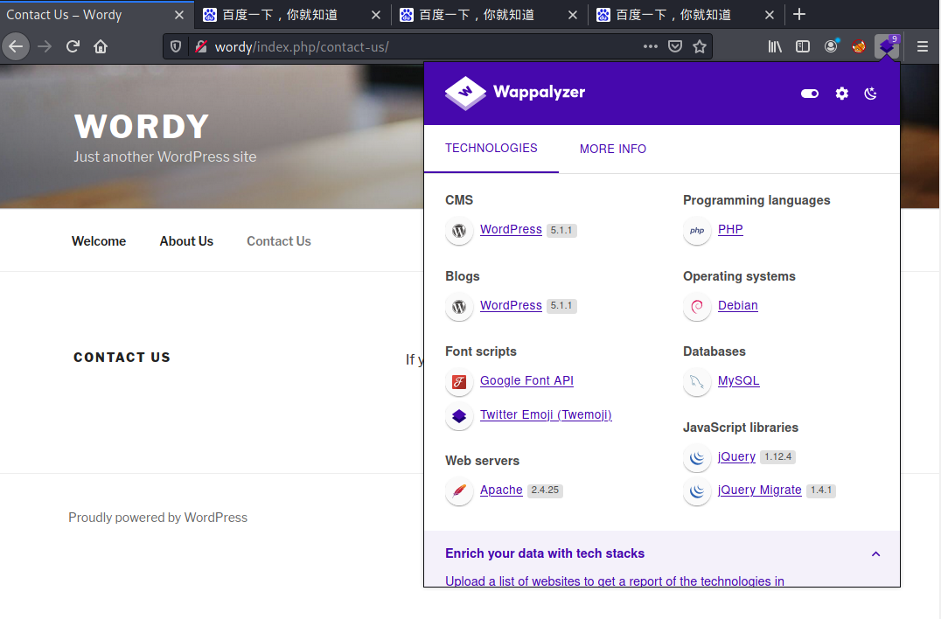The height and width of the screenshot is (619, 941).
Task: Select the Technologies tab
Action: coord(491,148)
